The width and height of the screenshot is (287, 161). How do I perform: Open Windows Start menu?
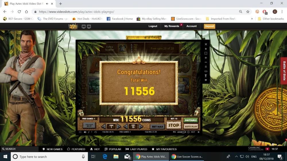(5, 157)
